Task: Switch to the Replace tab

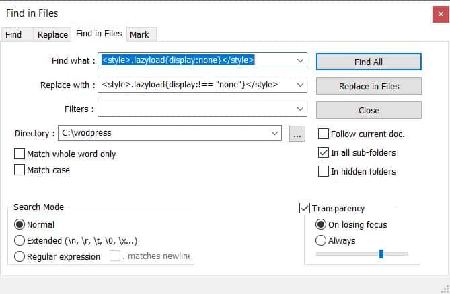Action: (52, 35)
